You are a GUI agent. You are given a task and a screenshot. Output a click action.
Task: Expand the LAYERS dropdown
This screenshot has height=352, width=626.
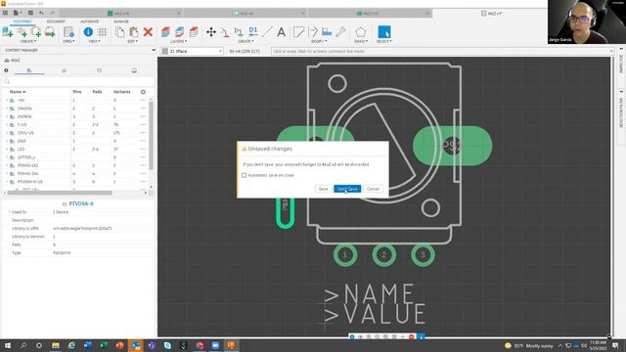[179, 41]
